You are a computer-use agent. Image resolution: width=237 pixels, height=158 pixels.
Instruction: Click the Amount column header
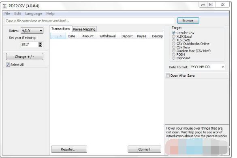[88, 36]
